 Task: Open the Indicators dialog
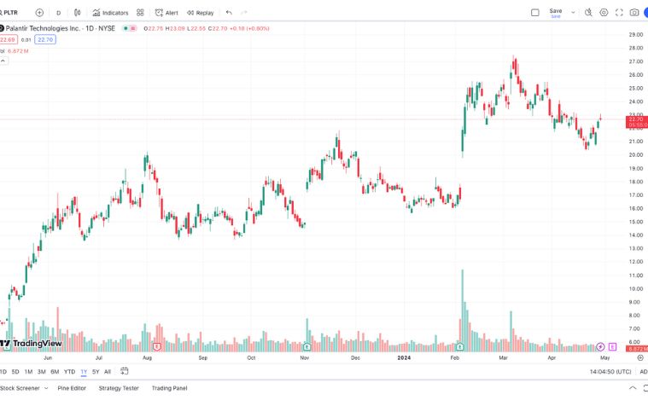point(110,13)
